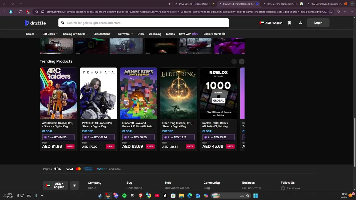Expand the Gaming Gift Cards menu
Viewport: 356px width, 200px height.
pos(76,34)
